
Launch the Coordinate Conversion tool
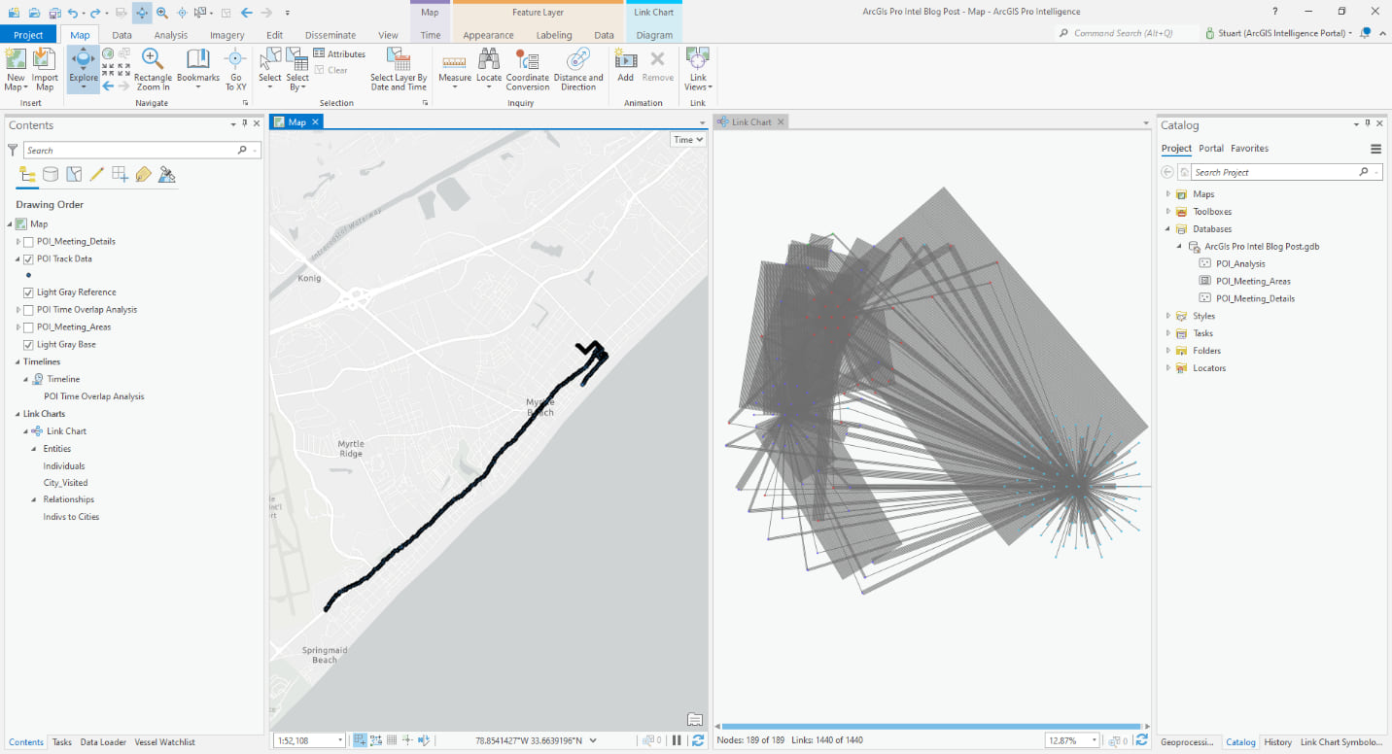tap(528, 68)
